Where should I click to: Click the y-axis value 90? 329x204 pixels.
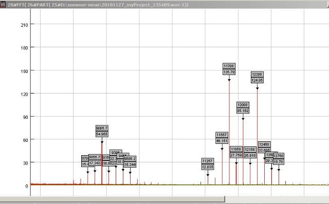coord(25,117)
